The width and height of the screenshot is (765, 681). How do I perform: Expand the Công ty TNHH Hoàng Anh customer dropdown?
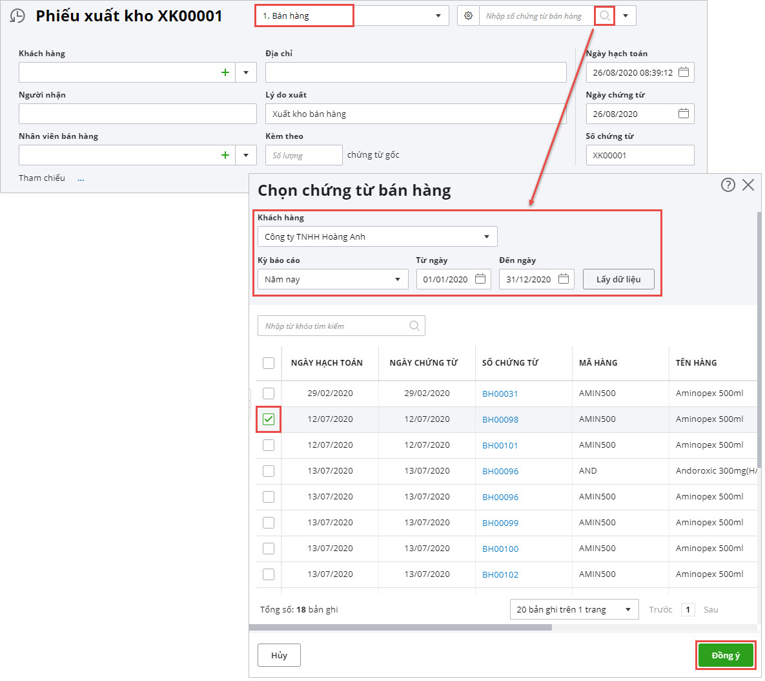click(487, 237)
